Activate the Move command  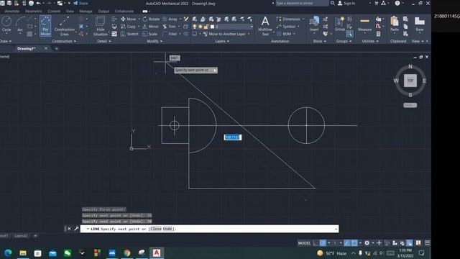(128, 19)
